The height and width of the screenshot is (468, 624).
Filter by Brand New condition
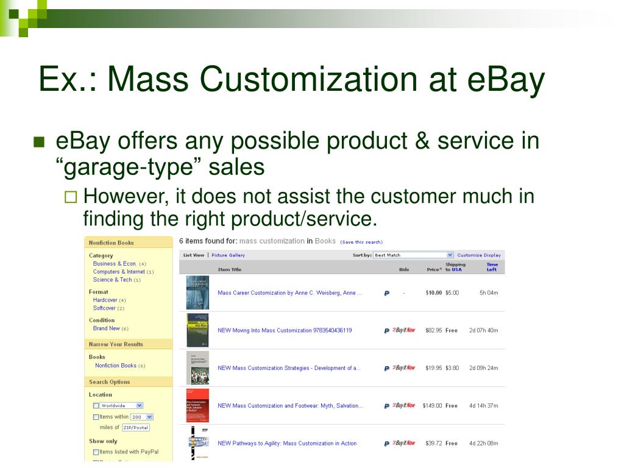click(106, 328)
